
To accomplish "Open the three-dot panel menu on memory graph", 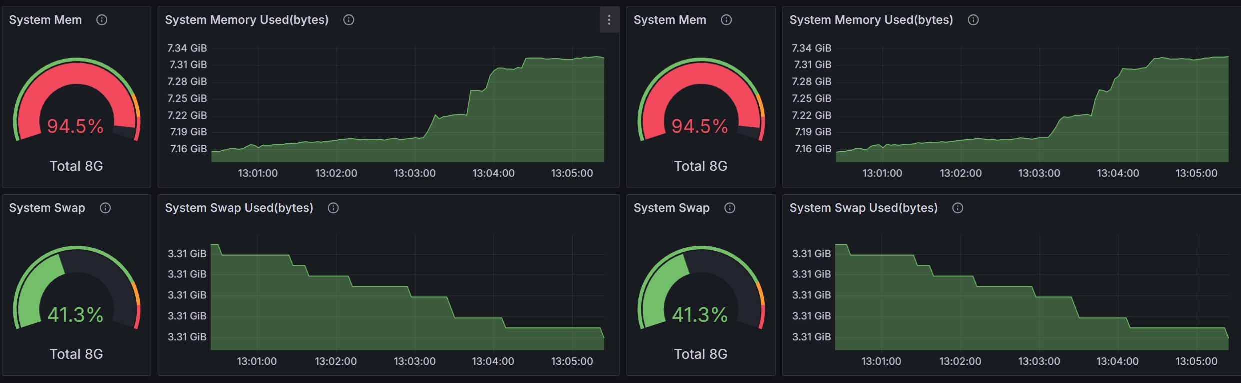I will point(609,20).
